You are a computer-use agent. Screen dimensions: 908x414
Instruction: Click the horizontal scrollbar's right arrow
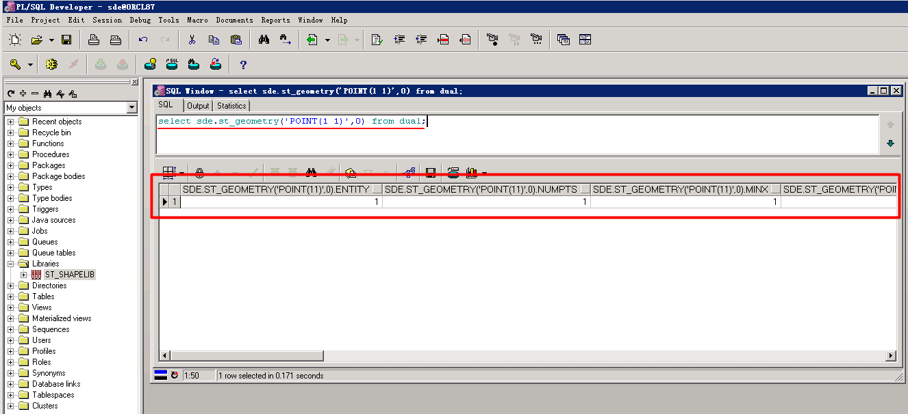click(x=891, y=355)
